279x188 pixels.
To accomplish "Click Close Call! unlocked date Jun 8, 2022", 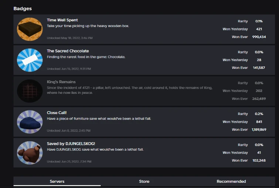I will (68, 130).
